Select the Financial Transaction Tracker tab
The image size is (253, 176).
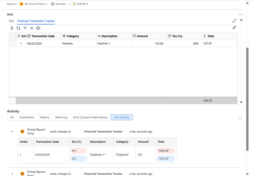pyautogui.click(x=36, y=21)
